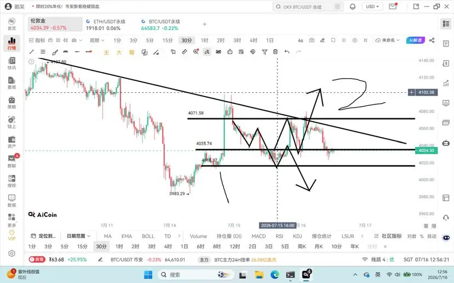
Task: Undo the last drawing action
Action: (x=287, y=52)
